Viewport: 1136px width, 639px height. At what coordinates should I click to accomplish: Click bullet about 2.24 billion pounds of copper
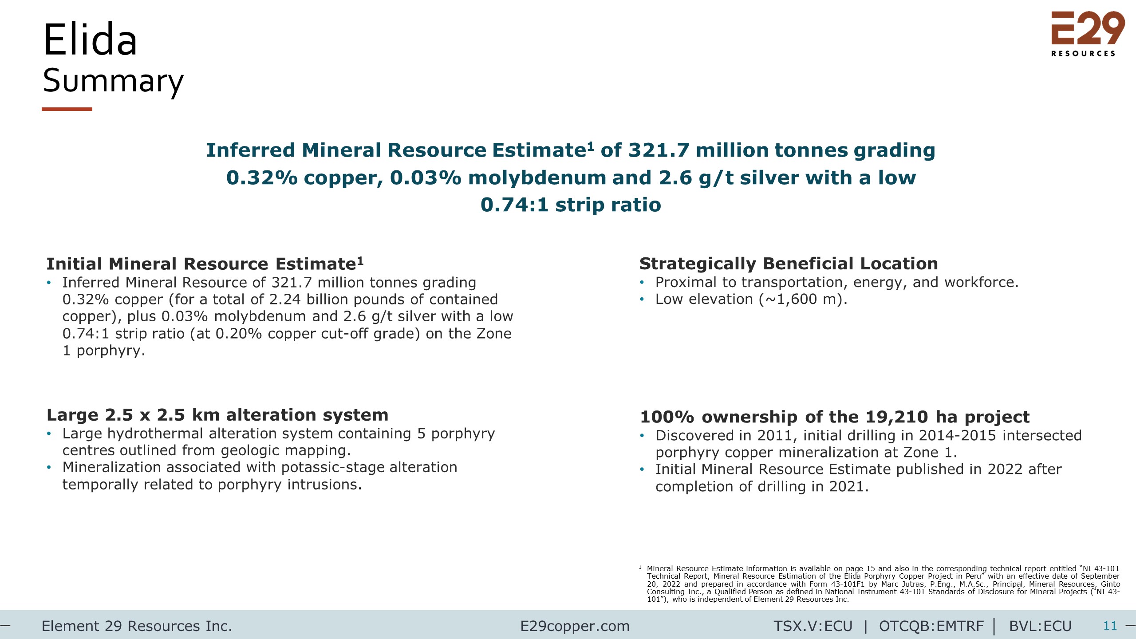[288, 316]
